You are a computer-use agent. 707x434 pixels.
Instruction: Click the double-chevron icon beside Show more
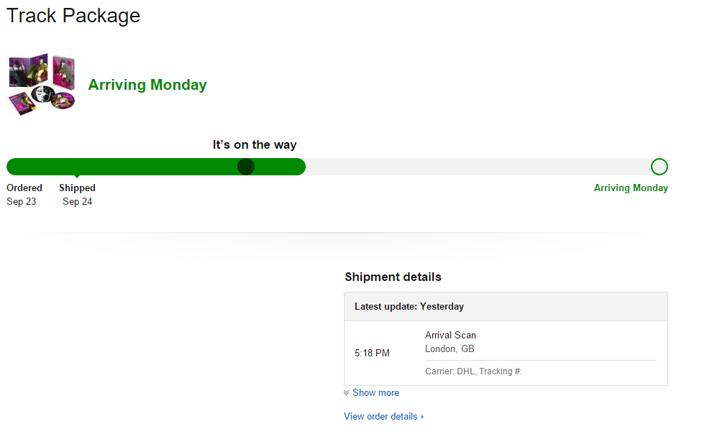pyautogui.click(x=347, y=393)
